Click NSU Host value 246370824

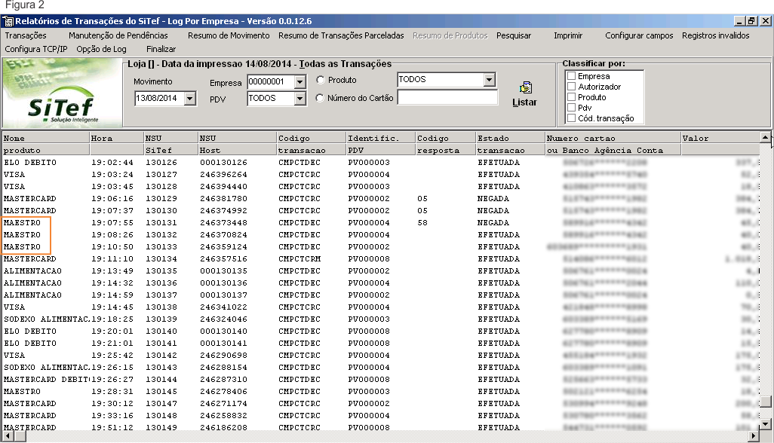(223, 235)
